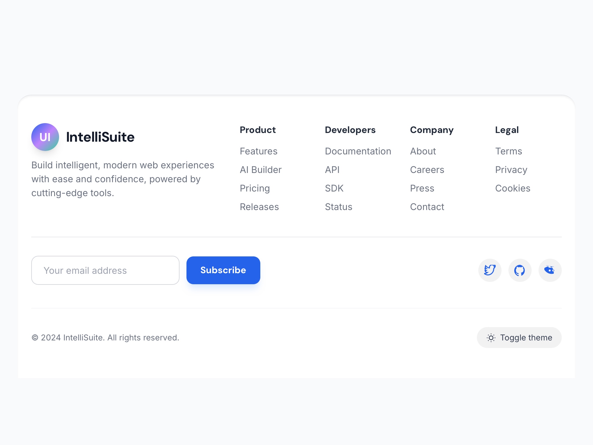Open the AI Builder page
593x445 pixels.
(x=261, y=170)
